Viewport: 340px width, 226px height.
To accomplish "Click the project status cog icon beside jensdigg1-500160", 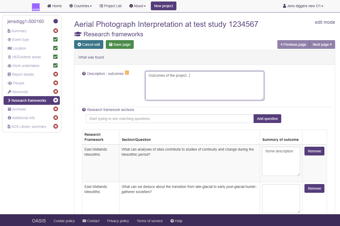I will [x=55, y=21].
